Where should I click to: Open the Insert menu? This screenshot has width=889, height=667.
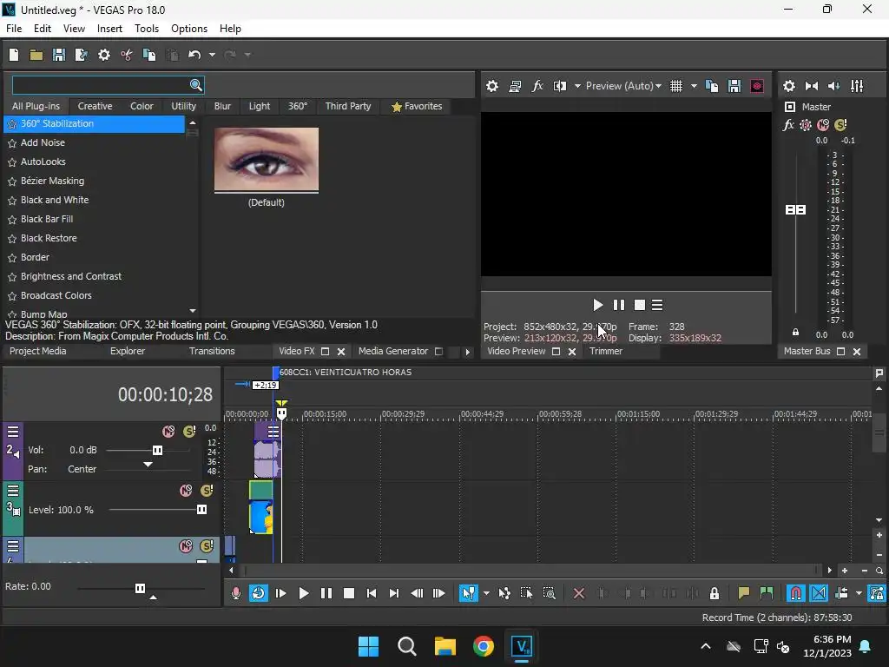[109, 29]
